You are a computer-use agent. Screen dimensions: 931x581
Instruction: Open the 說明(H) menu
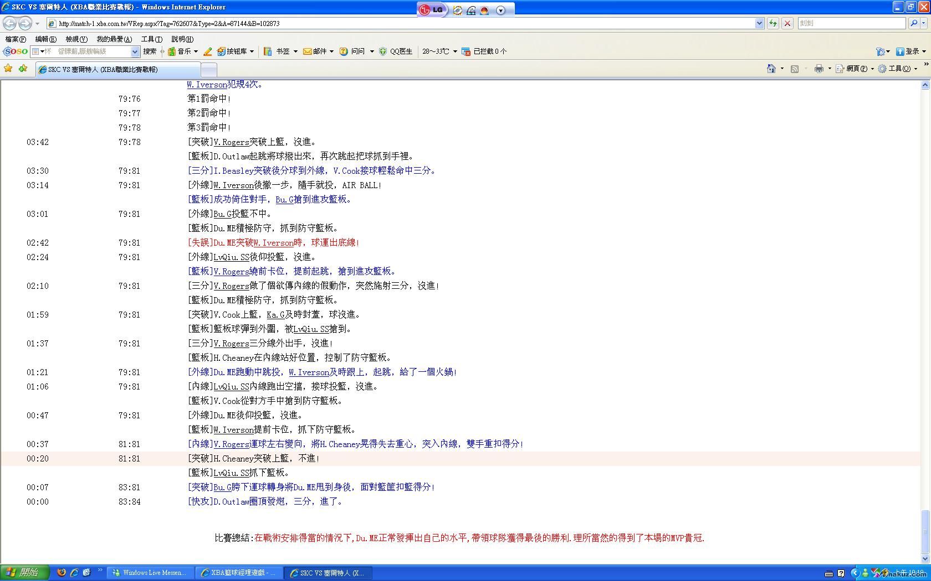click(182, 39)
